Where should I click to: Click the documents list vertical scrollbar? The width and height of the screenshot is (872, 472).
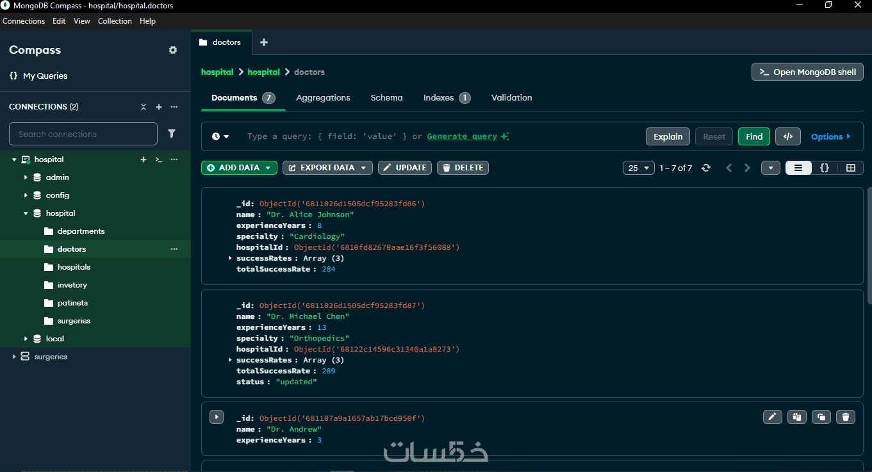point(869,246)
